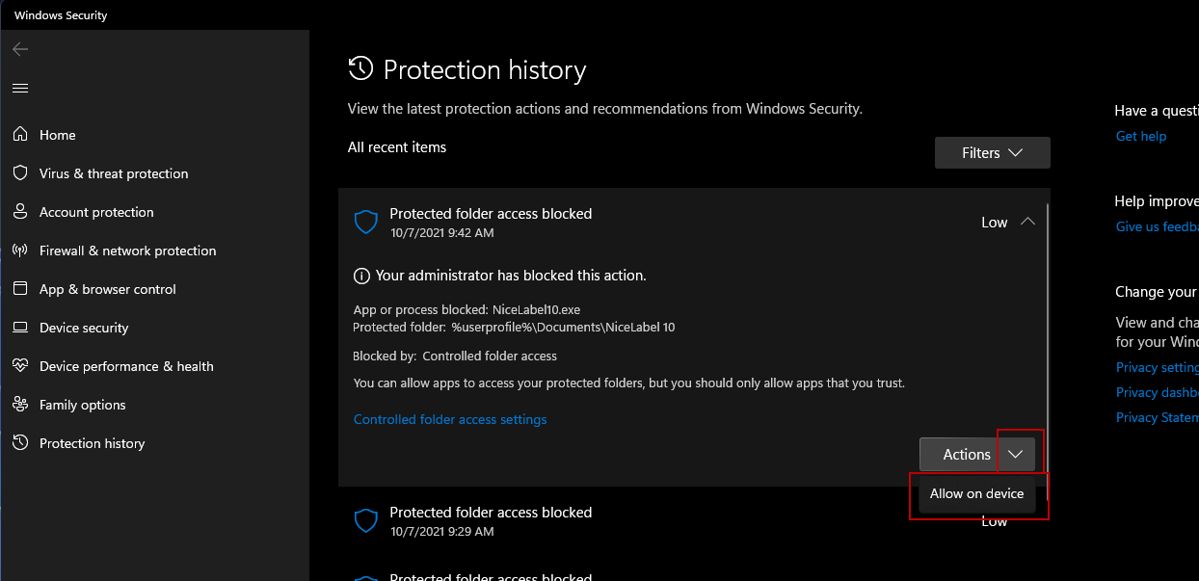
Task: Select Virus & threat protection shield icon
Action: point(20,173)
